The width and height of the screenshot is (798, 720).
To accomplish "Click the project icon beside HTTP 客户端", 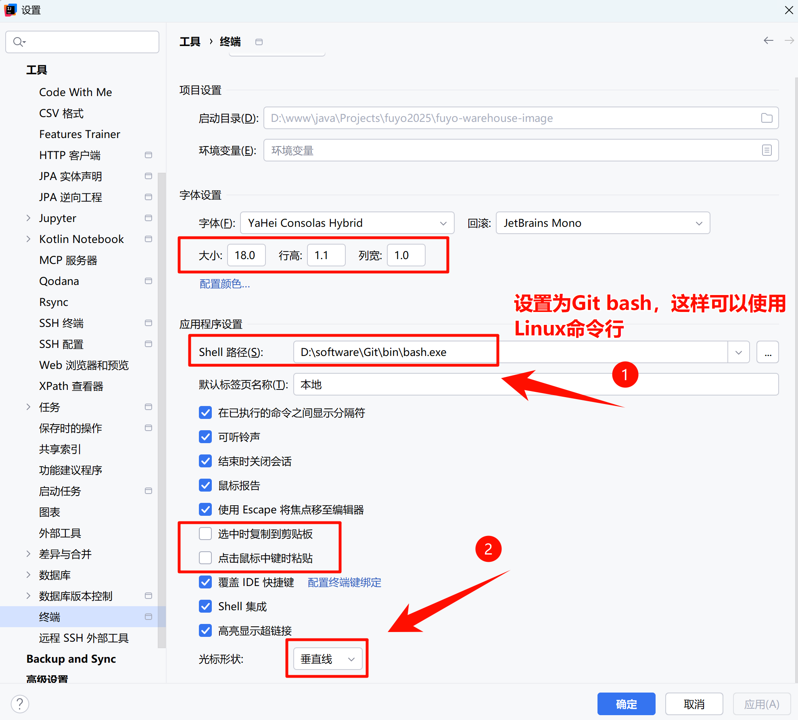I will pos(148,155).
